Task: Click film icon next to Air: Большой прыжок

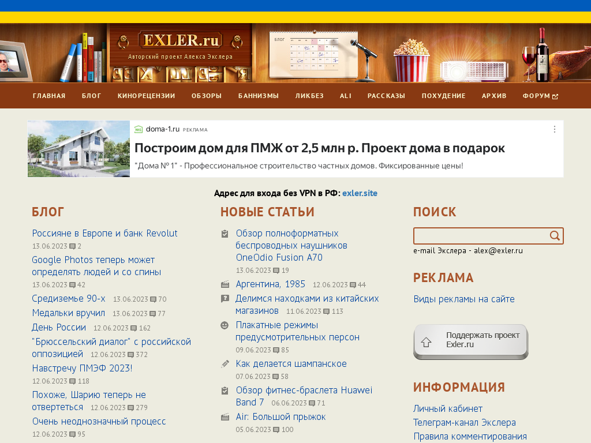Action: 225,417
